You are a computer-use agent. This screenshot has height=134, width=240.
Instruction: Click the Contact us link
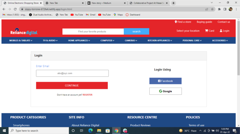[x=224, y=22]
